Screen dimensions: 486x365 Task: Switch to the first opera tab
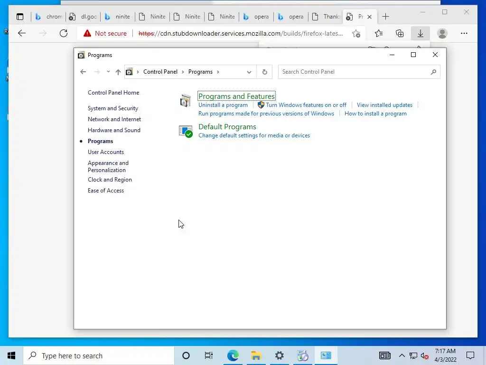click(x=256, y=17)
